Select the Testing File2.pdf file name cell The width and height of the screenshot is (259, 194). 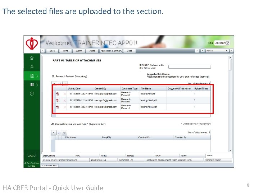pyautogui.click(x=153, y=107)
